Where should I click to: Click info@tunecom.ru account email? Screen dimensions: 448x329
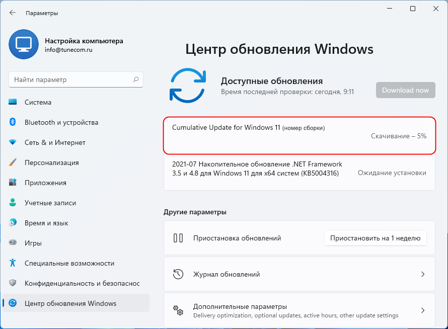coord(68,50)
